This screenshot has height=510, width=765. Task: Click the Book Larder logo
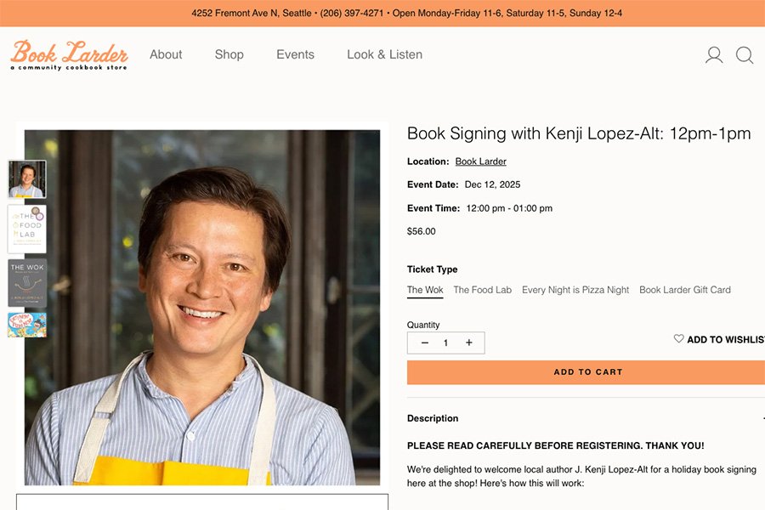[69, 55]
